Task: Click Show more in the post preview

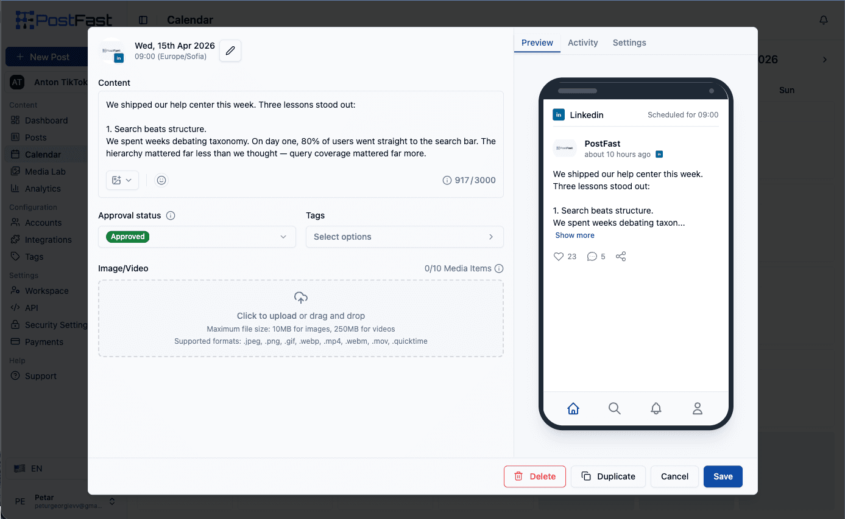Action: click(x=575, y=235)
